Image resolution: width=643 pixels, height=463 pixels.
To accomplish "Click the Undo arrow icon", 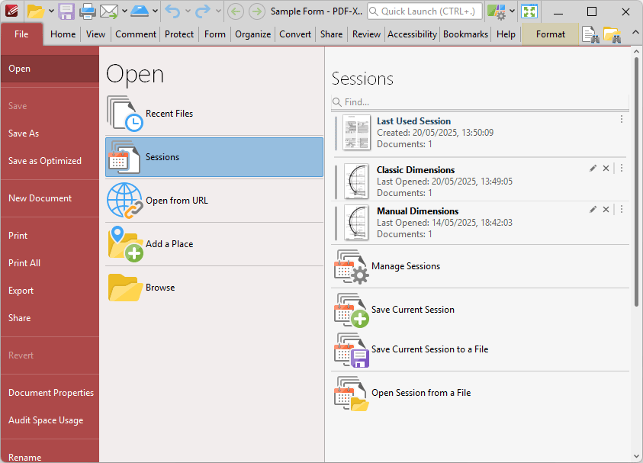I will (x=173, y=11).
